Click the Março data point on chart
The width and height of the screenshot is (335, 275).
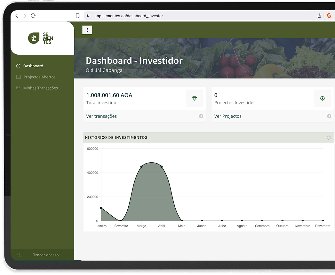[141, 167]
